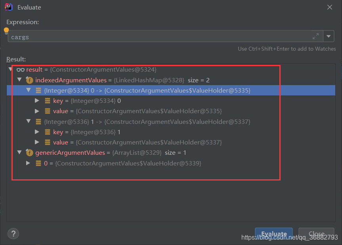This screenshot has width=342, height=245.
Task: Click the icon beside value ValueHolder@5335
Action: (48, 111)
